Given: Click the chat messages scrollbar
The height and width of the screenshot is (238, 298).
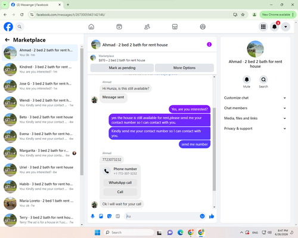Looking at the screenshot, I should coord(214,149).
